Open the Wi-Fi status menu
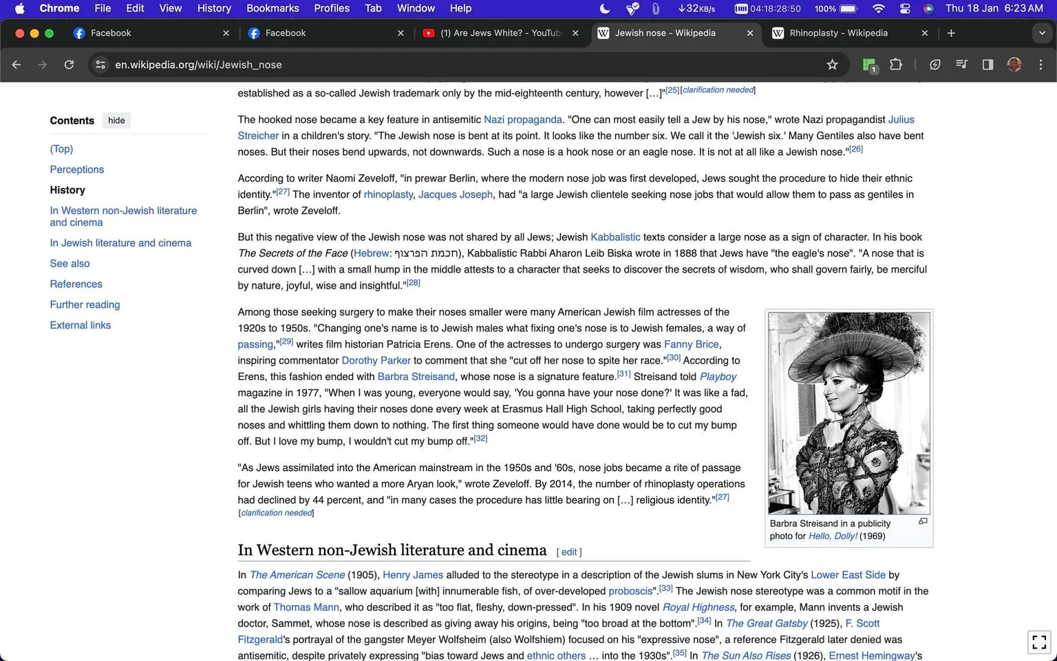 click(878, 8)
